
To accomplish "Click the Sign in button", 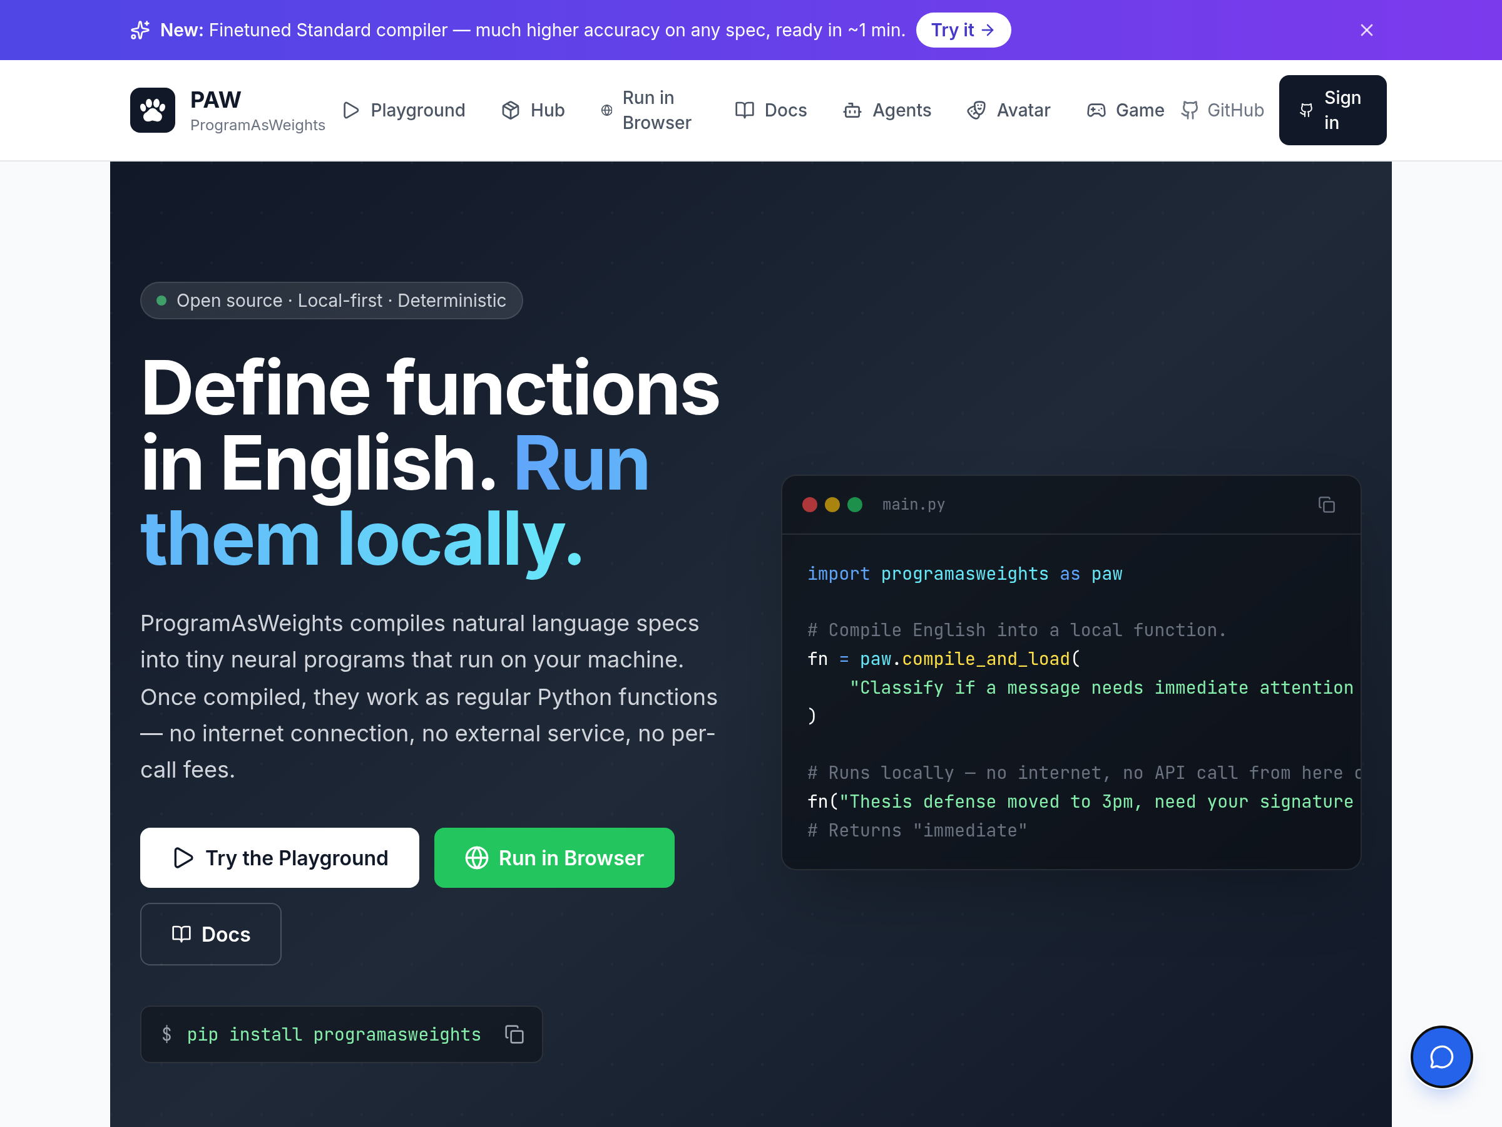I will click(x=1332, y=110).
